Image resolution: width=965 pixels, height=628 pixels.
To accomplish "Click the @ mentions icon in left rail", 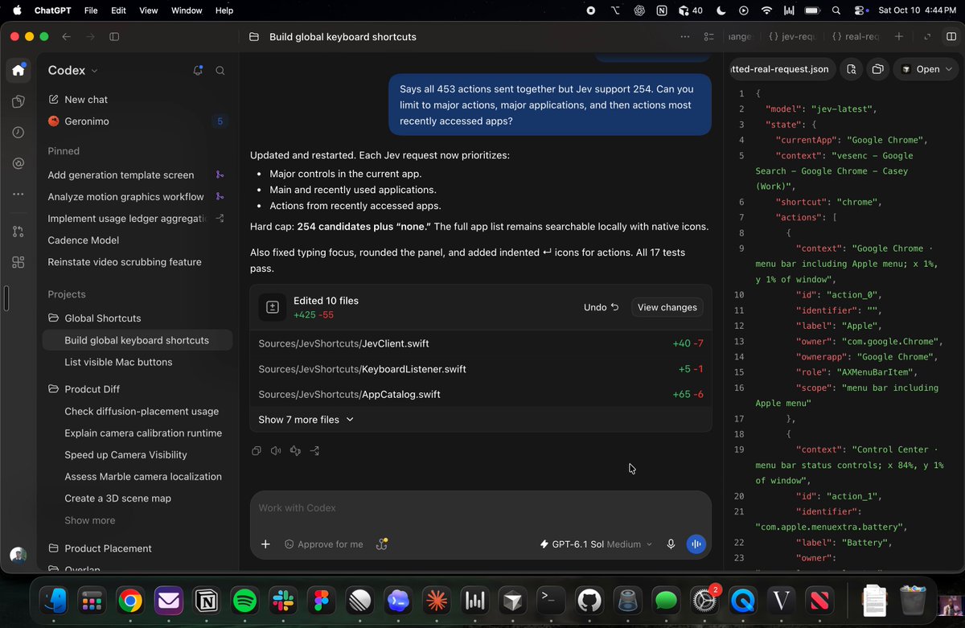I will (x=18, y=163).
